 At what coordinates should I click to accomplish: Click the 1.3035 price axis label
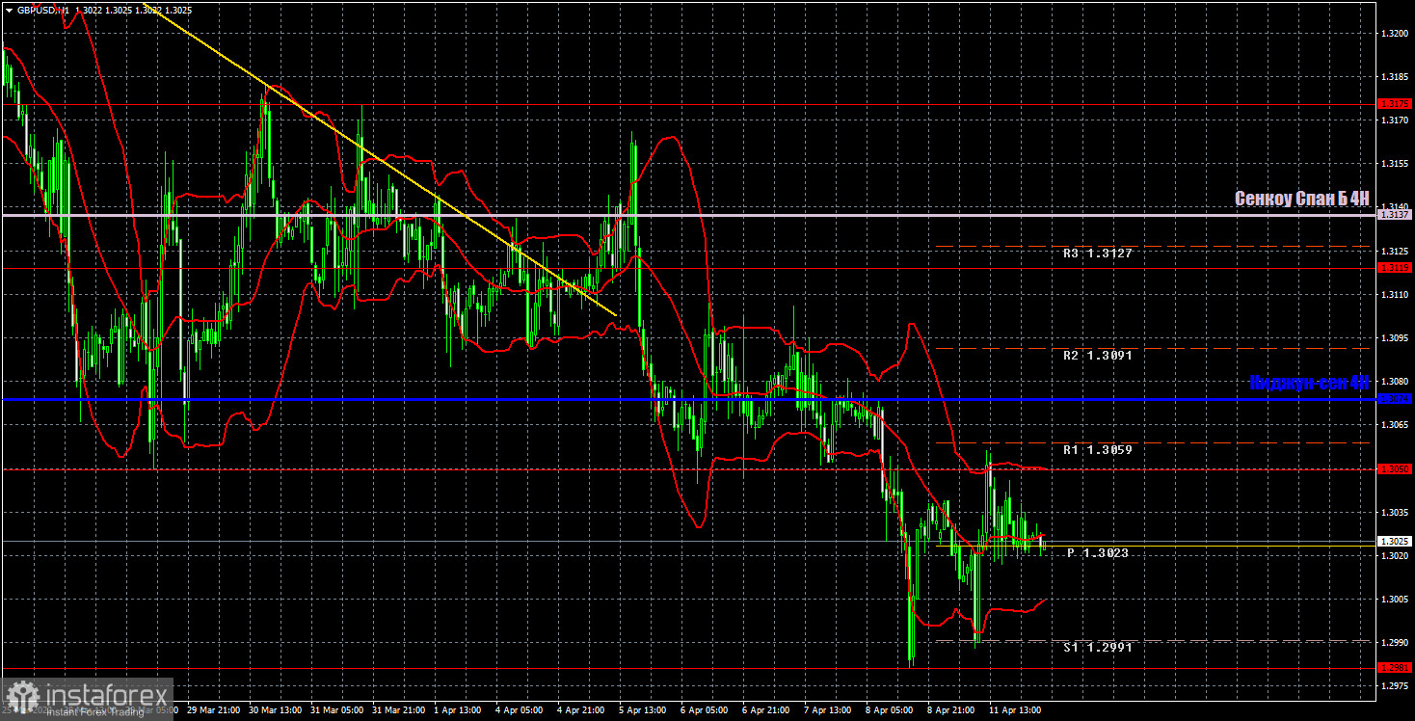pos(1395,512)
